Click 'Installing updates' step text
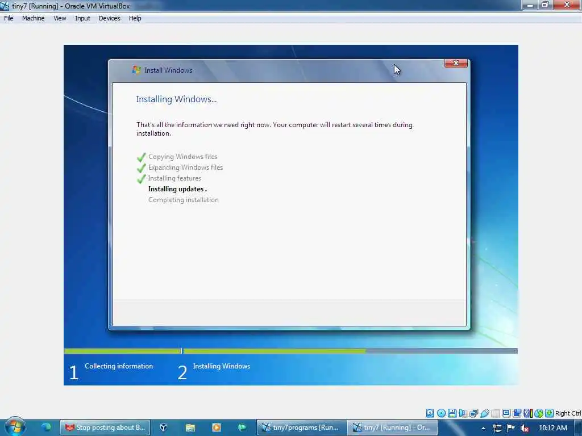The image size is (582, 436). pos(176,189)
